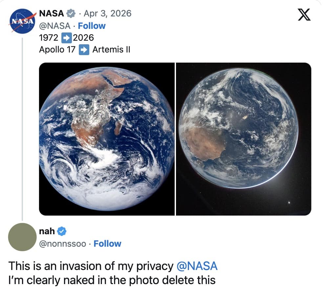Click the nah display name

[47, 232]
